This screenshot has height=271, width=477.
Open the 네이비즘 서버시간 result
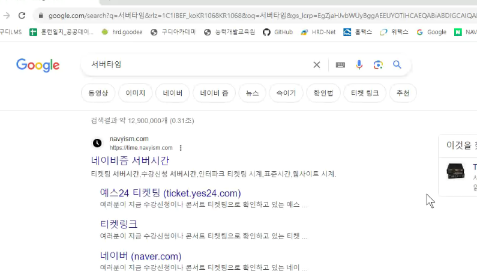(x=130, y=160)
